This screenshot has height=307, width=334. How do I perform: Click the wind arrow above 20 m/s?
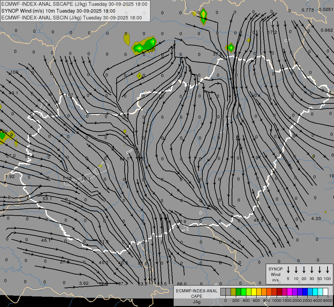click(304, 270)
